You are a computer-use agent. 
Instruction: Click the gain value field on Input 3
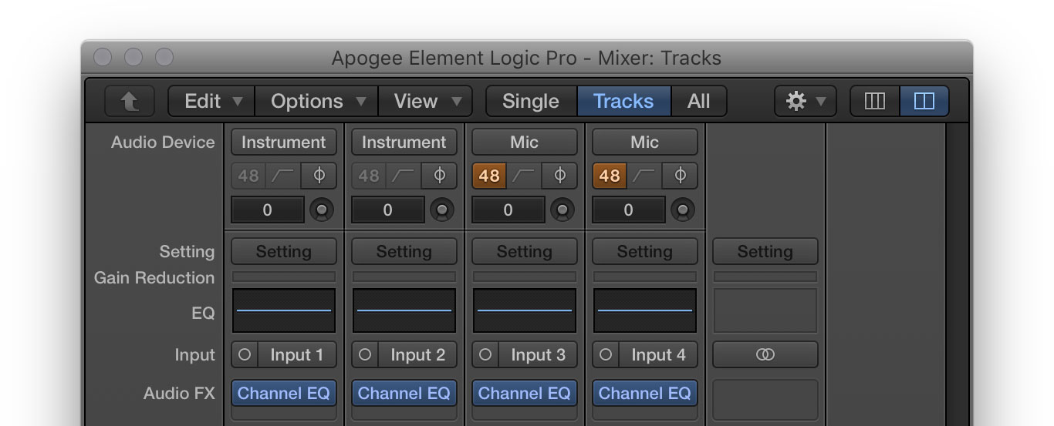tap(508, 210)
